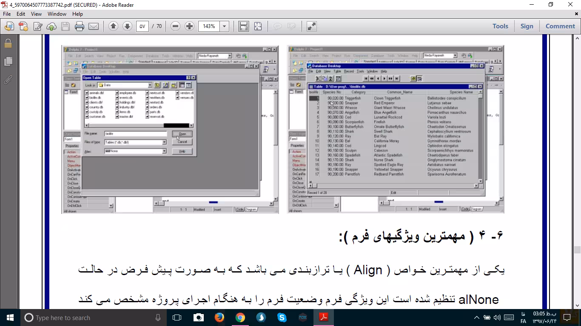581x326 pixels.
Task: Click the cloud upload save icon
Action: click(51, 26)
